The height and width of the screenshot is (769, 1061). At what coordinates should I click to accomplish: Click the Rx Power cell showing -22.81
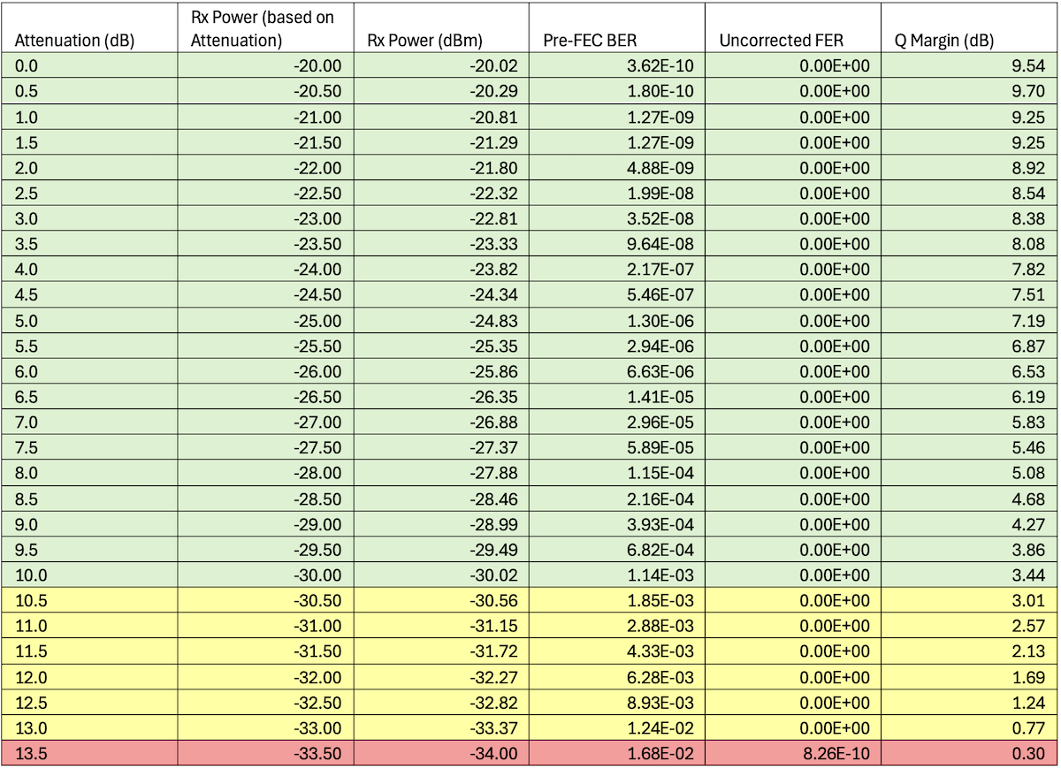coord(441,219)
